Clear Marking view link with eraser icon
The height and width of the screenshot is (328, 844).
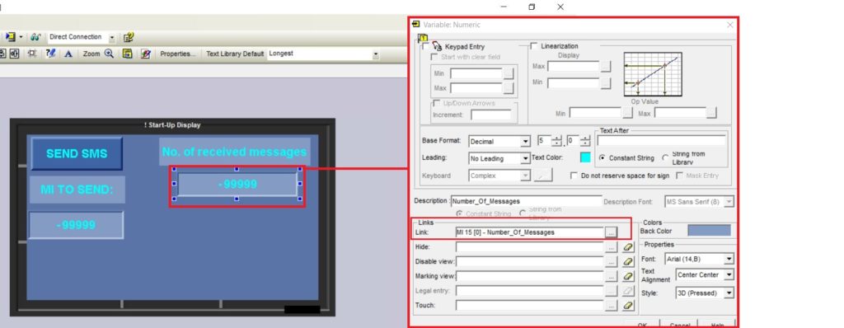pos(627,276)
